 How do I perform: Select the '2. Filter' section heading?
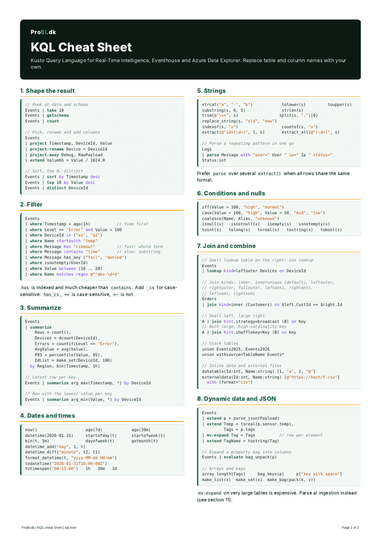pos(31,204)
